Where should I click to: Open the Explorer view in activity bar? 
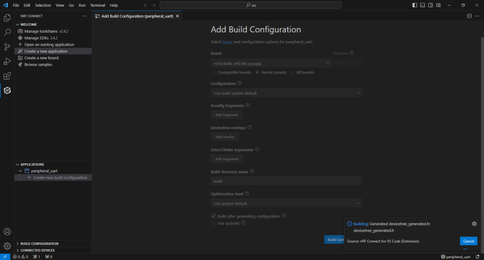click(x=7, y=18)
